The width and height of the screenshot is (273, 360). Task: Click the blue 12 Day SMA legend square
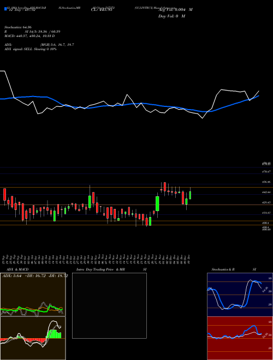tap(5, 9)
